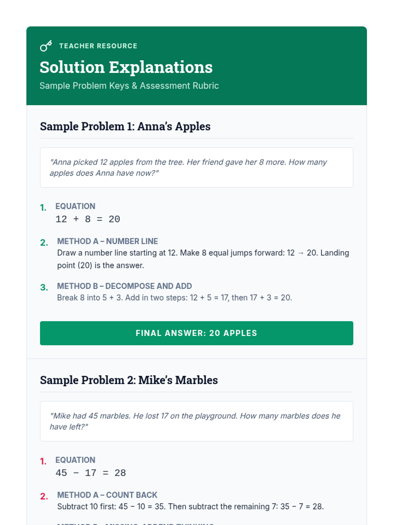Image resolution: width=393 pixels, height=525 pixels.
Task: Click the Break 8 into 5 + 3 text
Action: (x=174, y=298)
